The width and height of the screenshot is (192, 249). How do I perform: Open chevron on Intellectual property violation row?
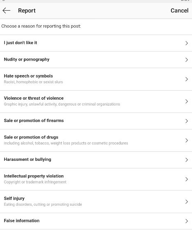pos(187,179)
